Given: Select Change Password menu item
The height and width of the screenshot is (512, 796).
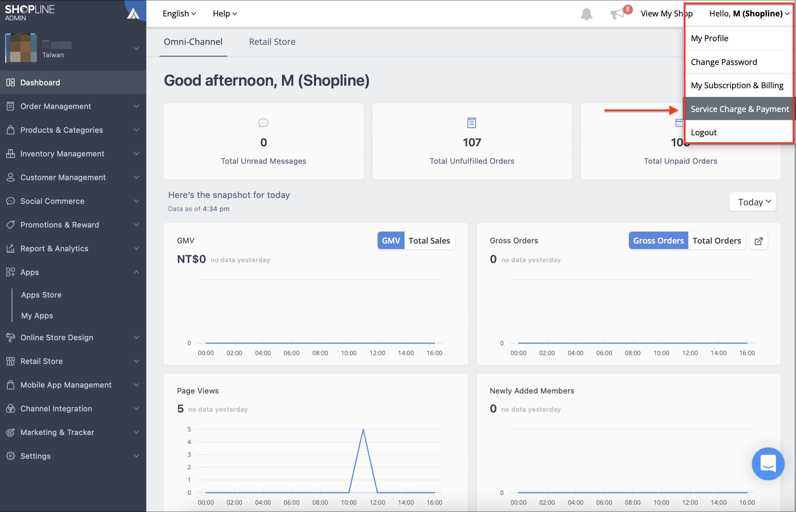Looking at the screenshot, I should coord(739,62).
